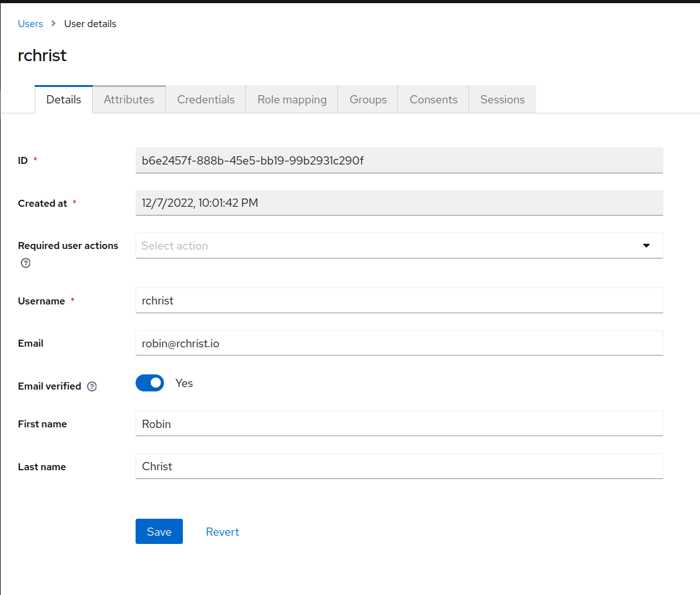Show the Email verified help tooltip icon
The height and width of the screenshot is (595, 700).
[92, 387]
